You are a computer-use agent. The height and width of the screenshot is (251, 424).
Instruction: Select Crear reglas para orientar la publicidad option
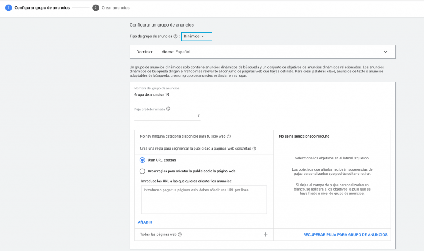[142, 171]
